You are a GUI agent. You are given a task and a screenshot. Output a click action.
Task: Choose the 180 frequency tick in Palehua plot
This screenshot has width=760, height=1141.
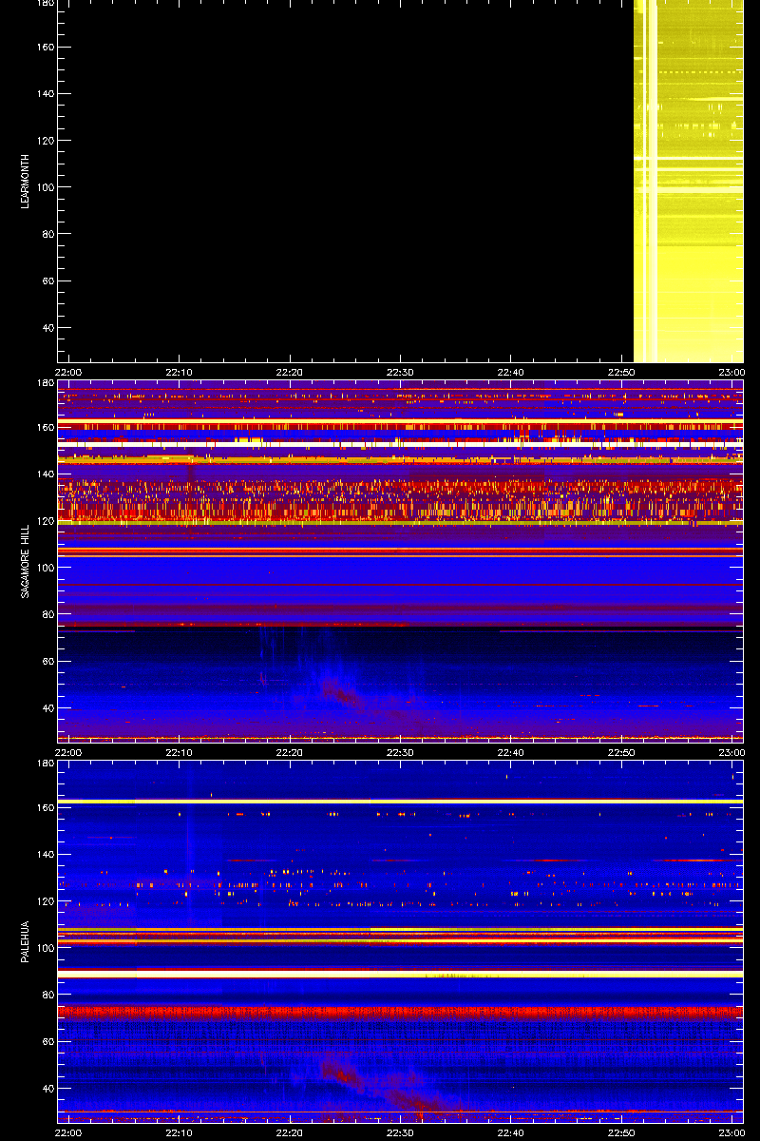[x=46, y=764]
